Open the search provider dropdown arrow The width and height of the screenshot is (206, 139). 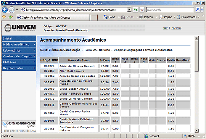[202, 10]
